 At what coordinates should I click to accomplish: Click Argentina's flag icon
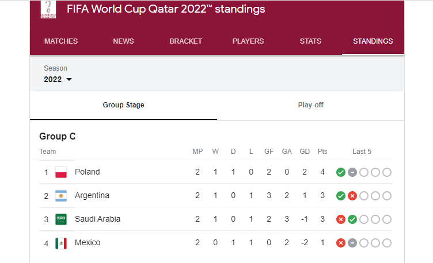coord(61,196)
